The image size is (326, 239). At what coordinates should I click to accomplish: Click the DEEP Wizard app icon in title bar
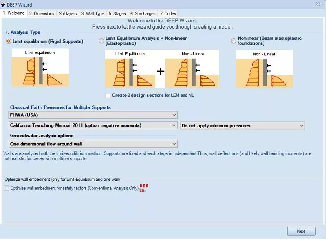coord(3,4)
